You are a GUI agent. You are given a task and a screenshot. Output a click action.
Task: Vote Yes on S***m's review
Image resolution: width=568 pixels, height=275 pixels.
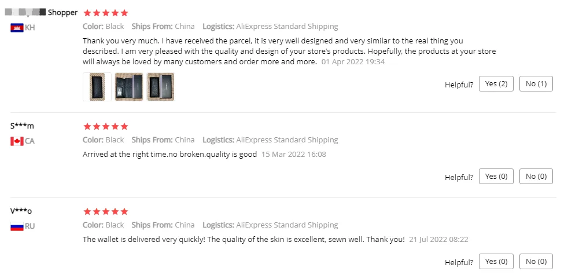point(496,176)
